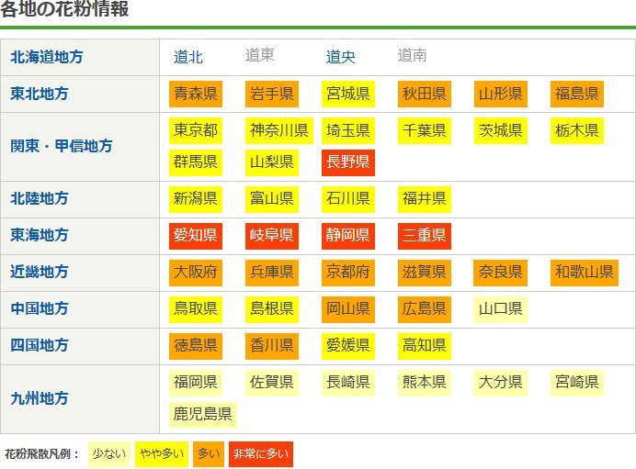Open 愛知県 pollen information

pyautogui.click(x=196, y=236)
